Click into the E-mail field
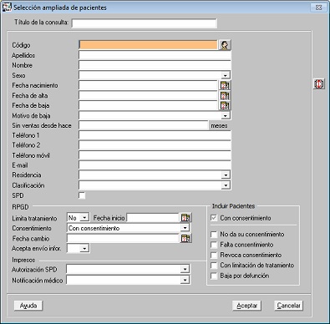The height and width of the screenshot is (324, 330). [x=155, y=165]
